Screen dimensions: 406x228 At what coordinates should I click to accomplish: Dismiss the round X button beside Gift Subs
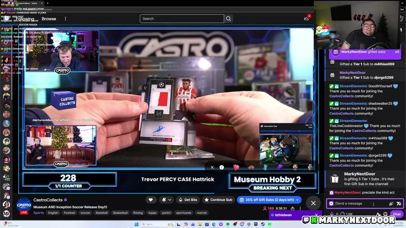313,203
